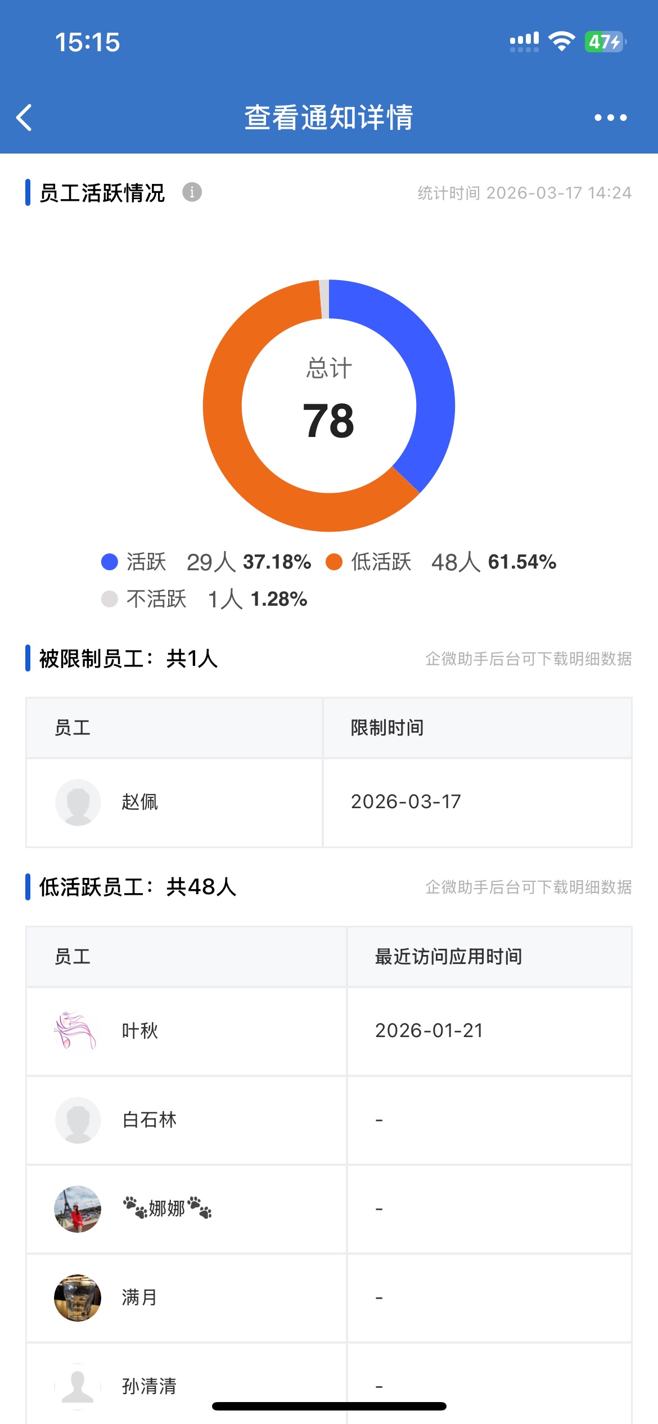Open 娜娜's Eiffel Tower profile picture
Screen dimensions: 658x1424
click(78, 1209)
